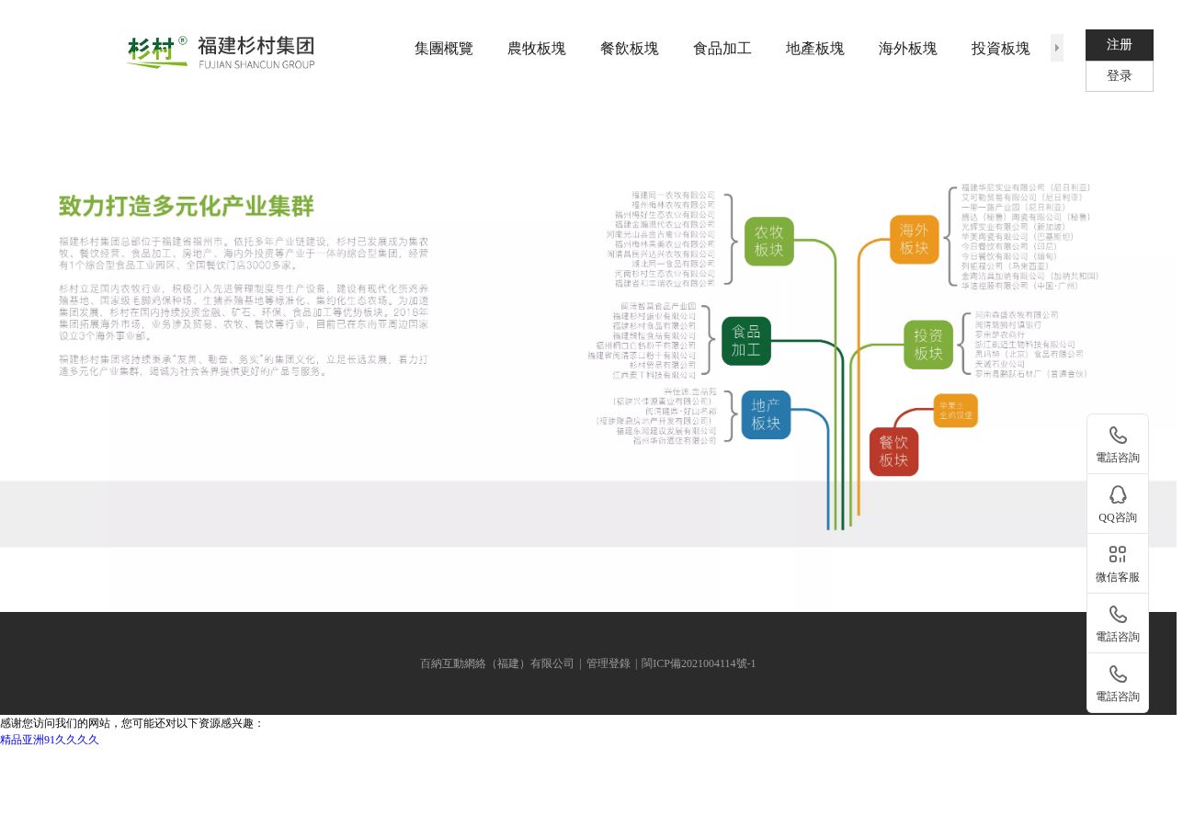
Task: Click the green 农牧板块 diagram box
Action: pyautogui.click(x=768, y=241)
